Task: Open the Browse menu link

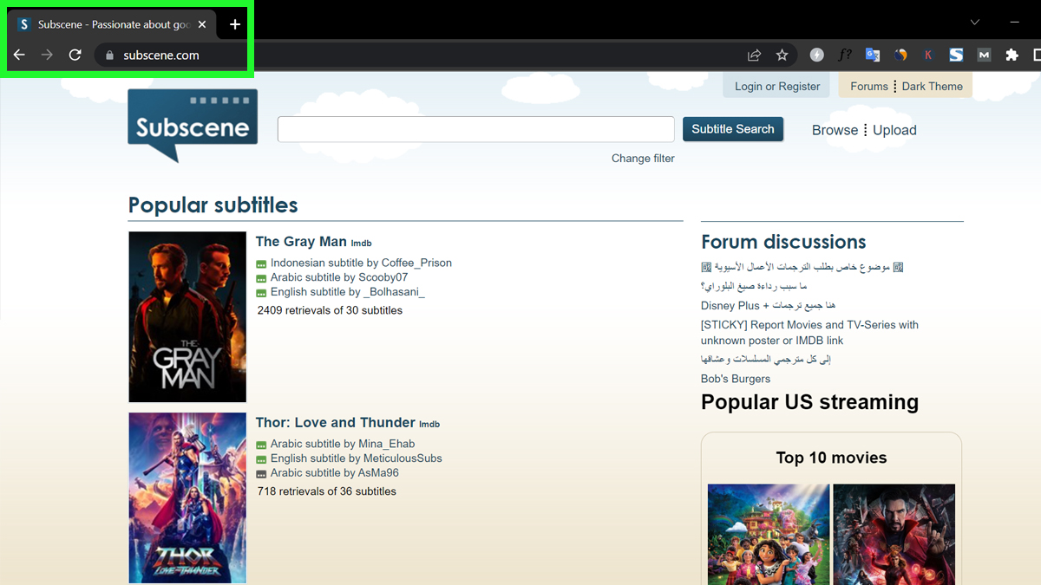Action: [x=835, y=130]
